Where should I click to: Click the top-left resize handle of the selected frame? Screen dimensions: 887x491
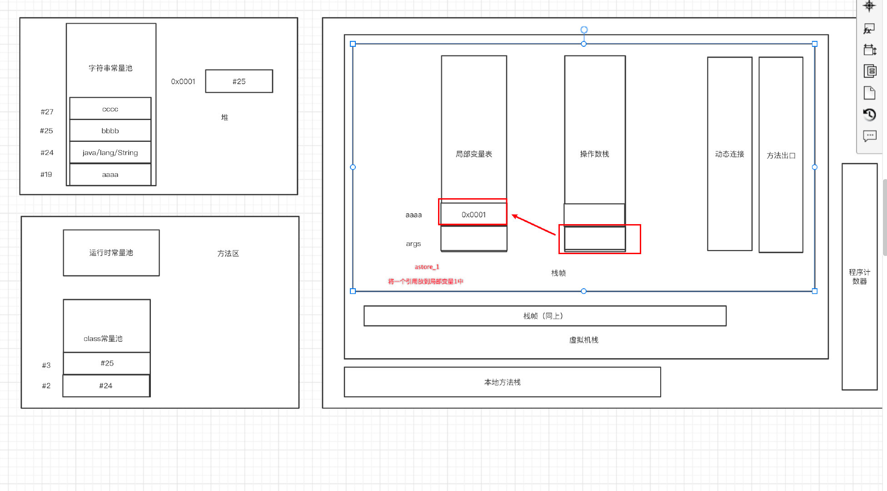353,44
